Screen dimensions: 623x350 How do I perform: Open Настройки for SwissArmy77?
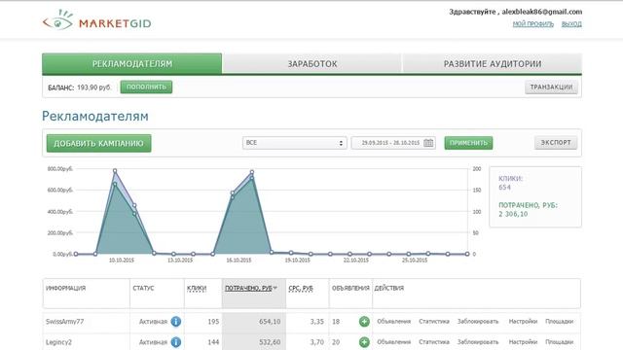tap(523, 322)
